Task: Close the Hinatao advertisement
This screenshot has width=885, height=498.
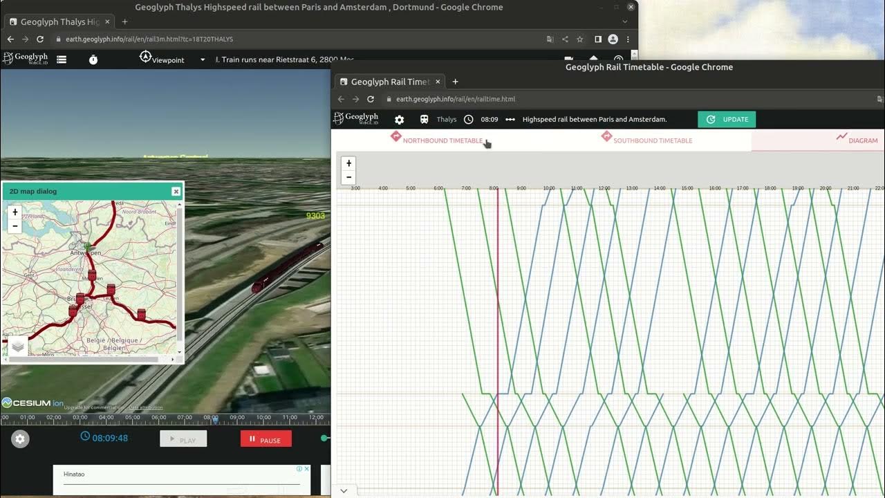Action: (307, 469)
